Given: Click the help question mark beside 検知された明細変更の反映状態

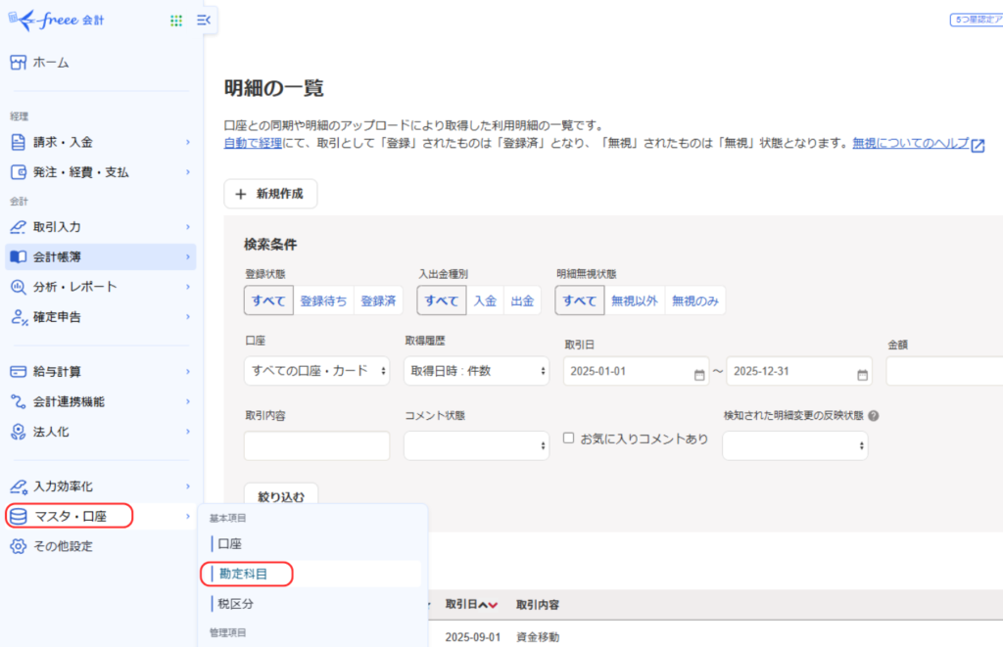Looking at the screenshot, I should [873, 415].
